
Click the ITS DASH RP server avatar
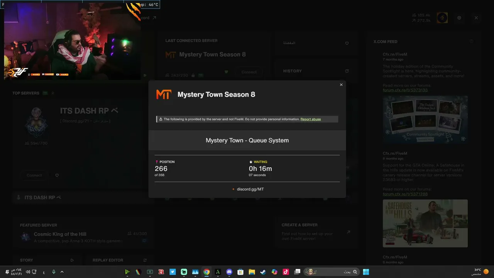[x=36, y=122]
